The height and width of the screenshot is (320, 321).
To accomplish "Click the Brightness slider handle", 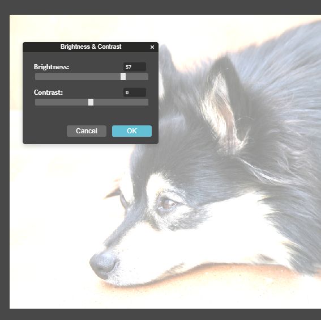I will click(123, 77).
